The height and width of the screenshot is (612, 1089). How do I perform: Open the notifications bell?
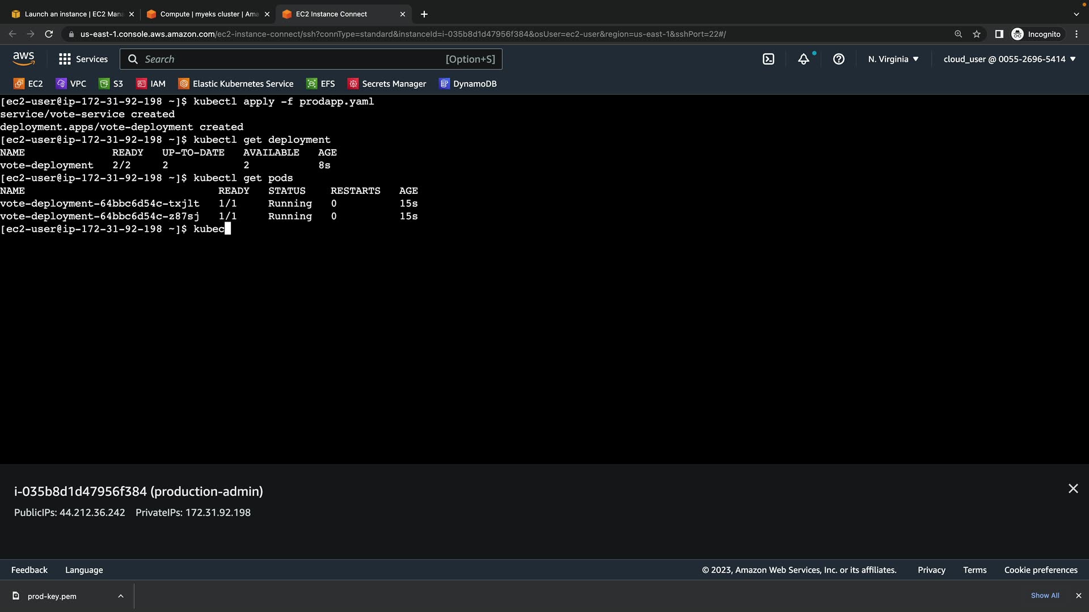(803, 59)
